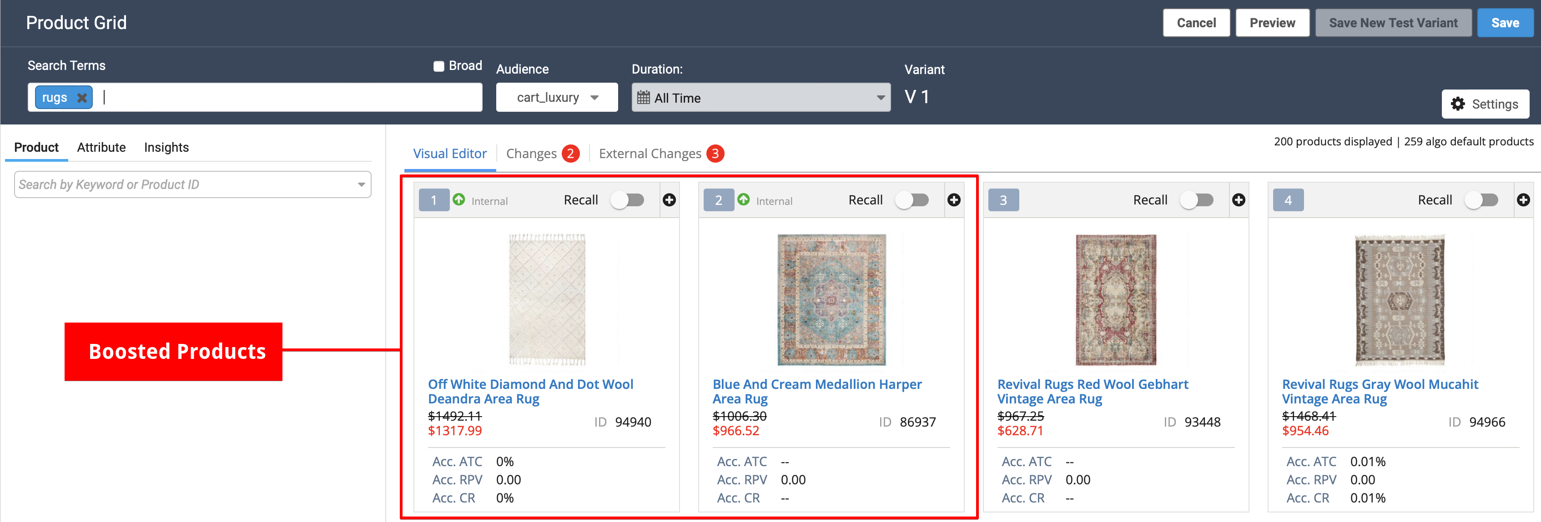
Task: Click green boost arrow on product 1
Action: pyautogui.click(x=459, y=199)
